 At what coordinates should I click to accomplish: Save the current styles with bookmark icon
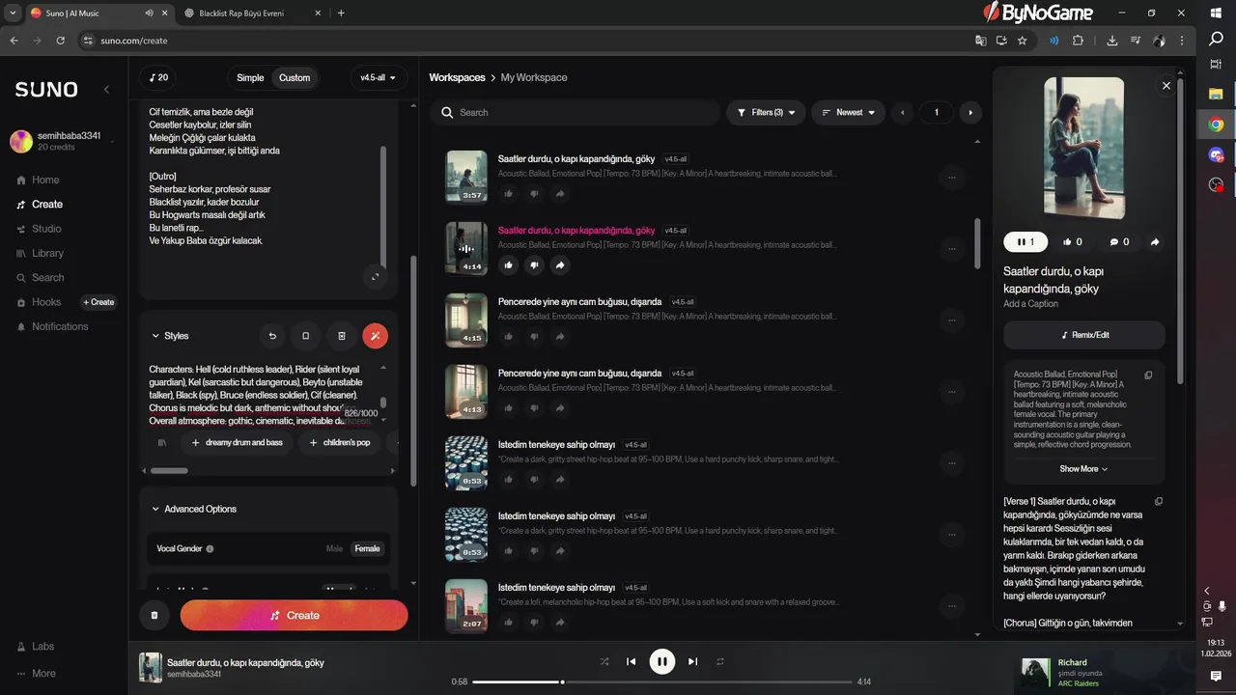306,336
